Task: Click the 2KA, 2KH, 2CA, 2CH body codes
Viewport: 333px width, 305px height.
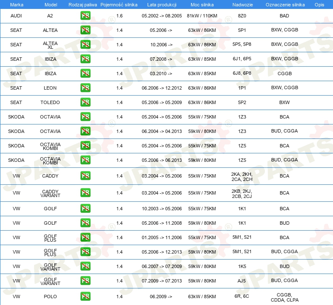Action: [x=242, y=177]
